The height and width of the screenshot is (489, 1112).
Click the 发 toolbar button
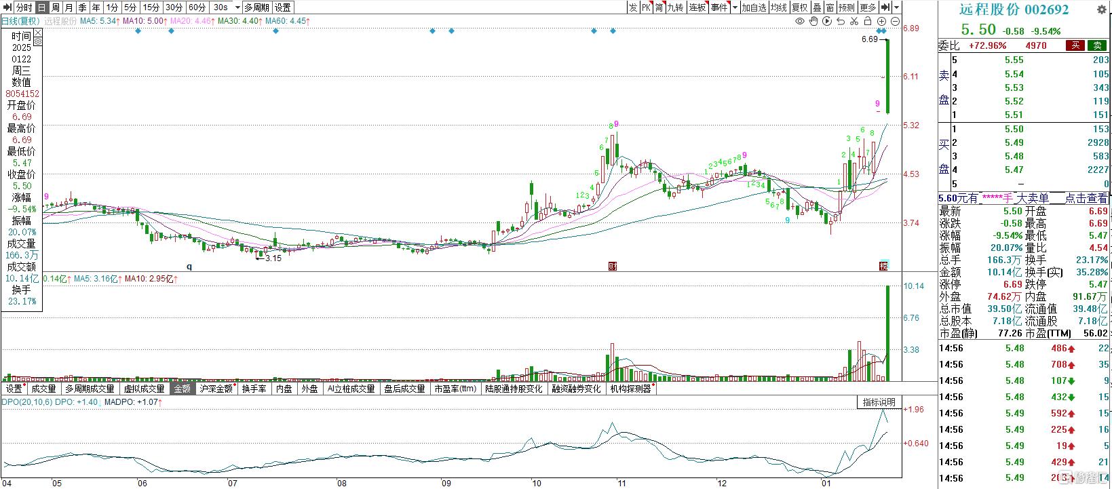(632, 7)
